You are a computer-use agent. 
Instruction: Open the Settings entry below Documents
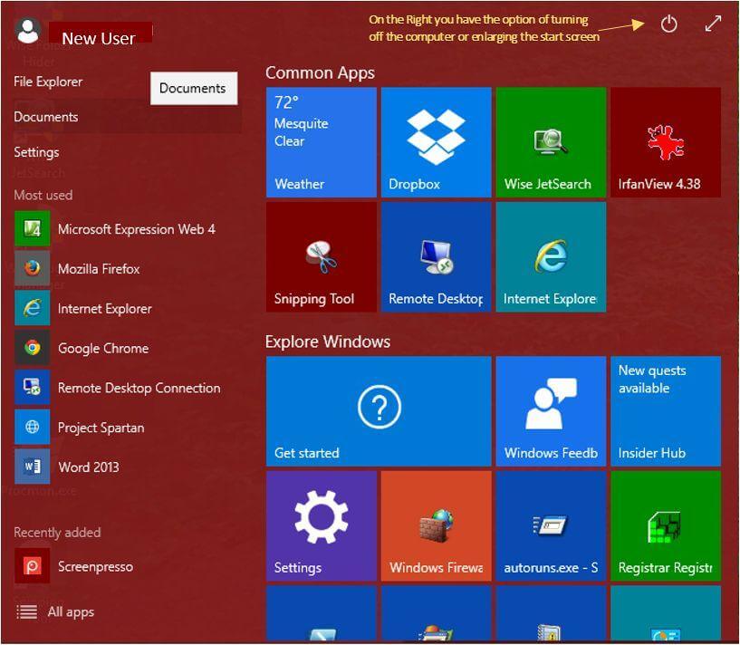pos(36,152)
